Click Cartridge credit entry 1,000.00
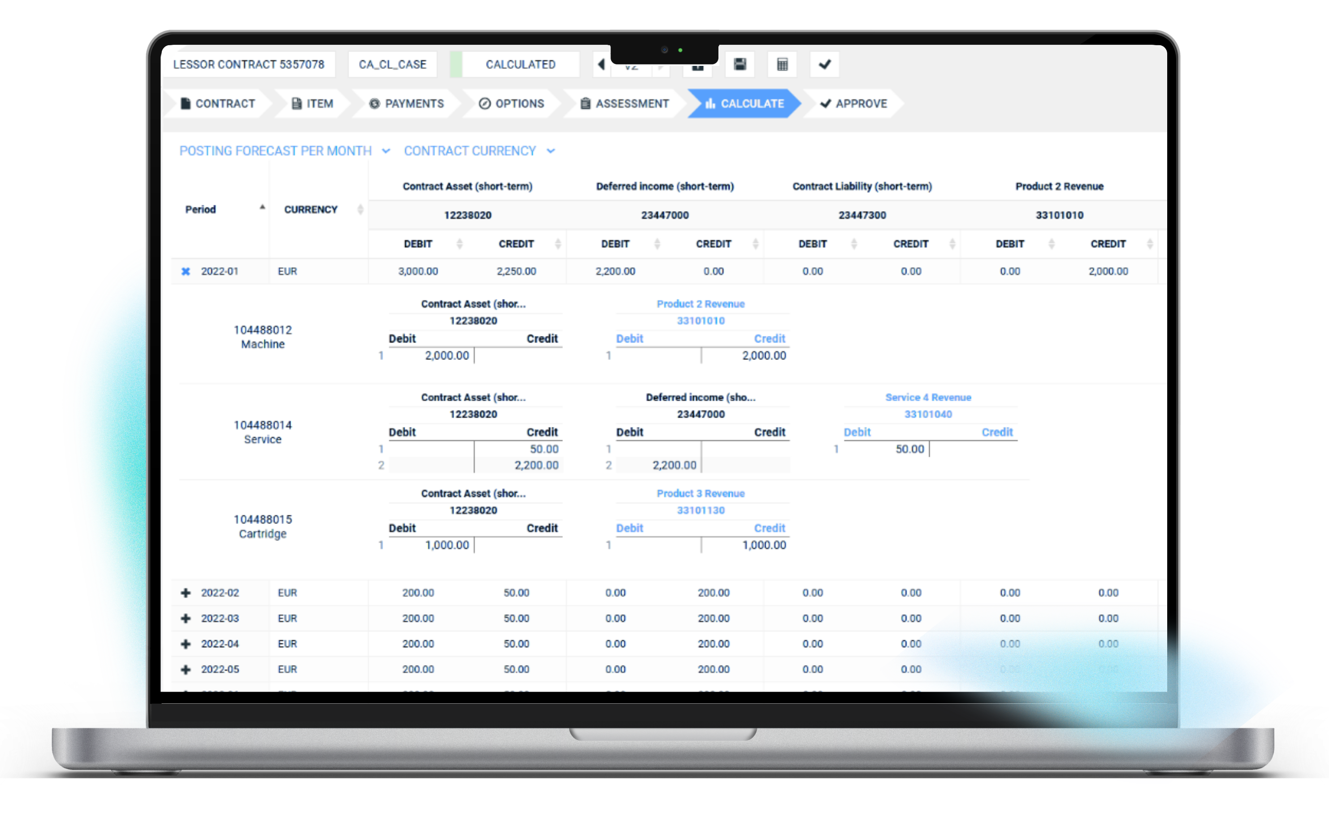This screenshot has height=814, width=1329. (x=764, y=546)
